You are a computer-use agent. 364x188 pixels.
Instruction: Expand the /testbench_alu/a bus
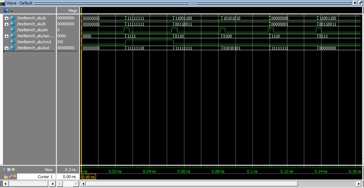point(6,18)
